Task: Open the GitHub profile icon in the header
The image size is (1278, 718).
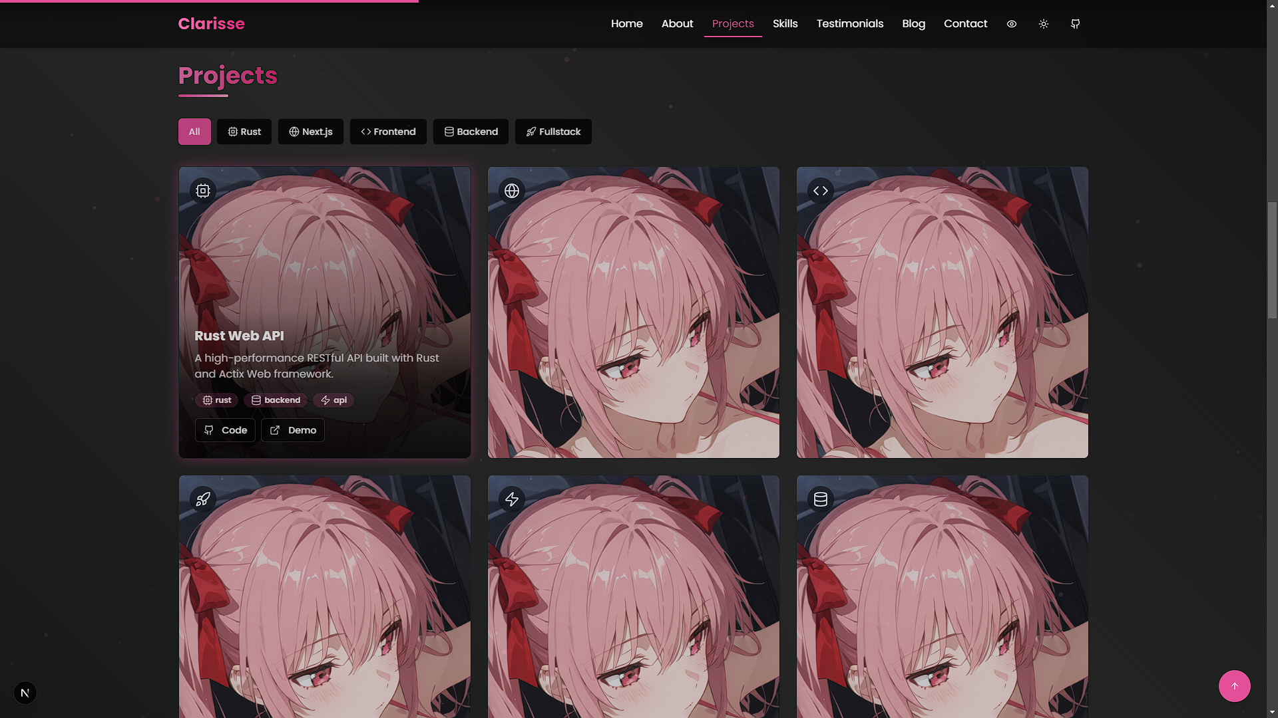Action: point(1074,24)
